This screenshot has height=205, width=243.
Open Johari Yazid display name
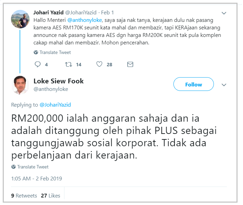pyautogui.click(x=49, y=13)
